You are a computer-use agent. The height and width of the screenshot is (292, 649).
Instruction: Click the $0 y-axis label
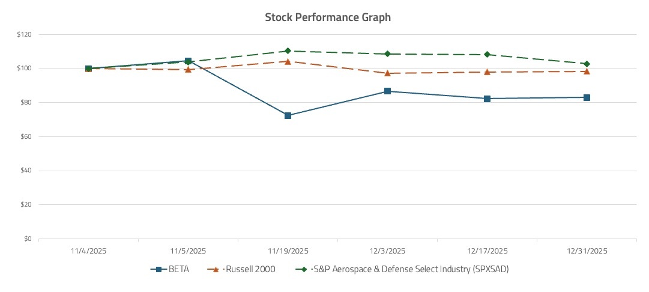pyautogui.click(x=28, y=239)
